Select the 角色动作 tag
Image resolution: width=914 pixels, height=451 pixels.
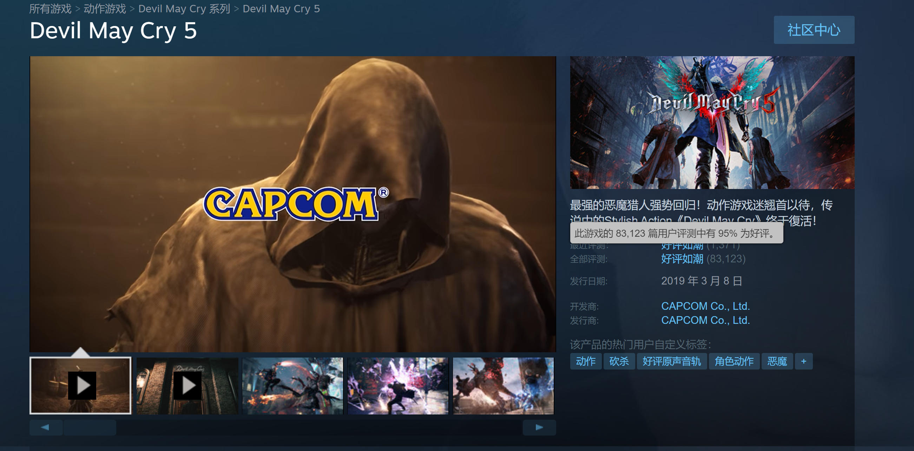[x=734, y=361]
